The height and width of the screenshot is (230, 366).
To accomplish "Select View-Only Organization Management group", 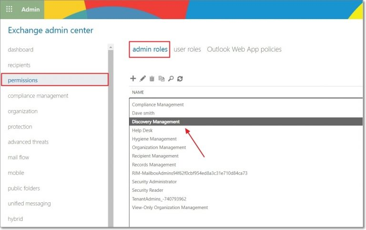I will click(246, 207).
